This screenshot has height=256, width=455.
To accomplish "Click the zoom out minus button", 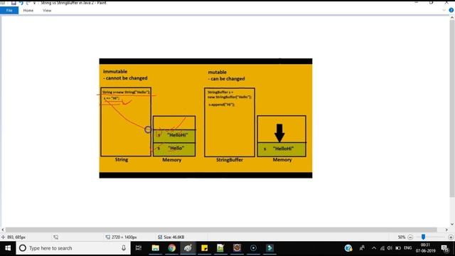I will tap(410, 237).
